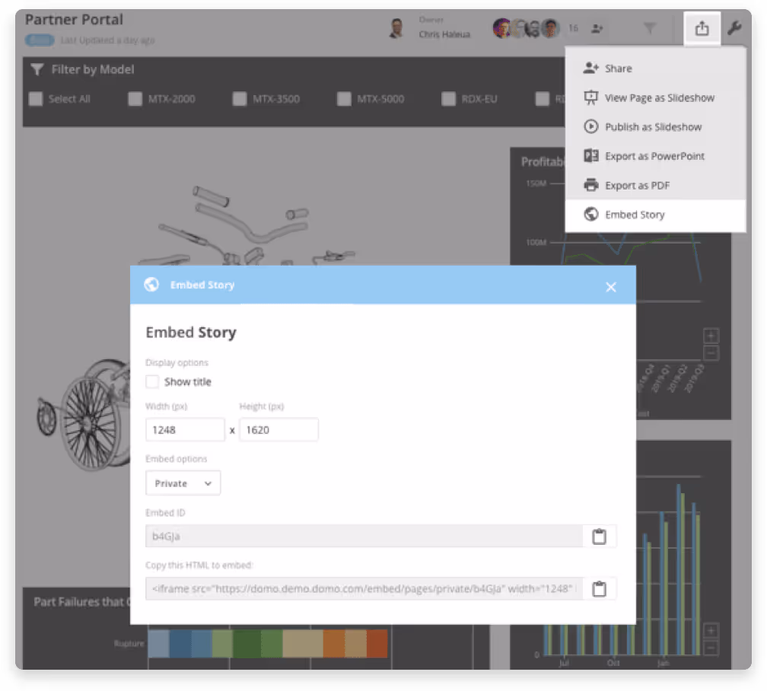
Task: Copy the Embed ID with clipboard icon
Action: point(600,537)
